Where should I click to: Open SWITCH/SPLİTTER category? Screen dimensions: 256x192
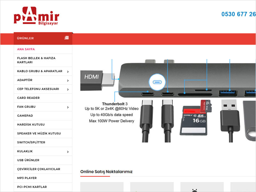click(x=31, y=142)
